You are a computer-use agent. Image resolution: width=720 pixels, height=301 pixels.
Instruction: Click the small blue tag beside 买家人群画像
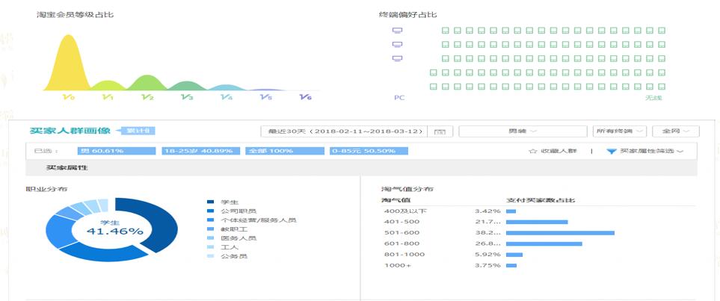[x=136, y=131]
